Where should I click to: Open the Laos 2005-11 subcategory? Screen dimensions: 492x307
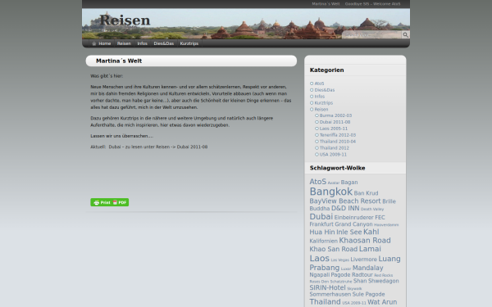click(334, 129)
